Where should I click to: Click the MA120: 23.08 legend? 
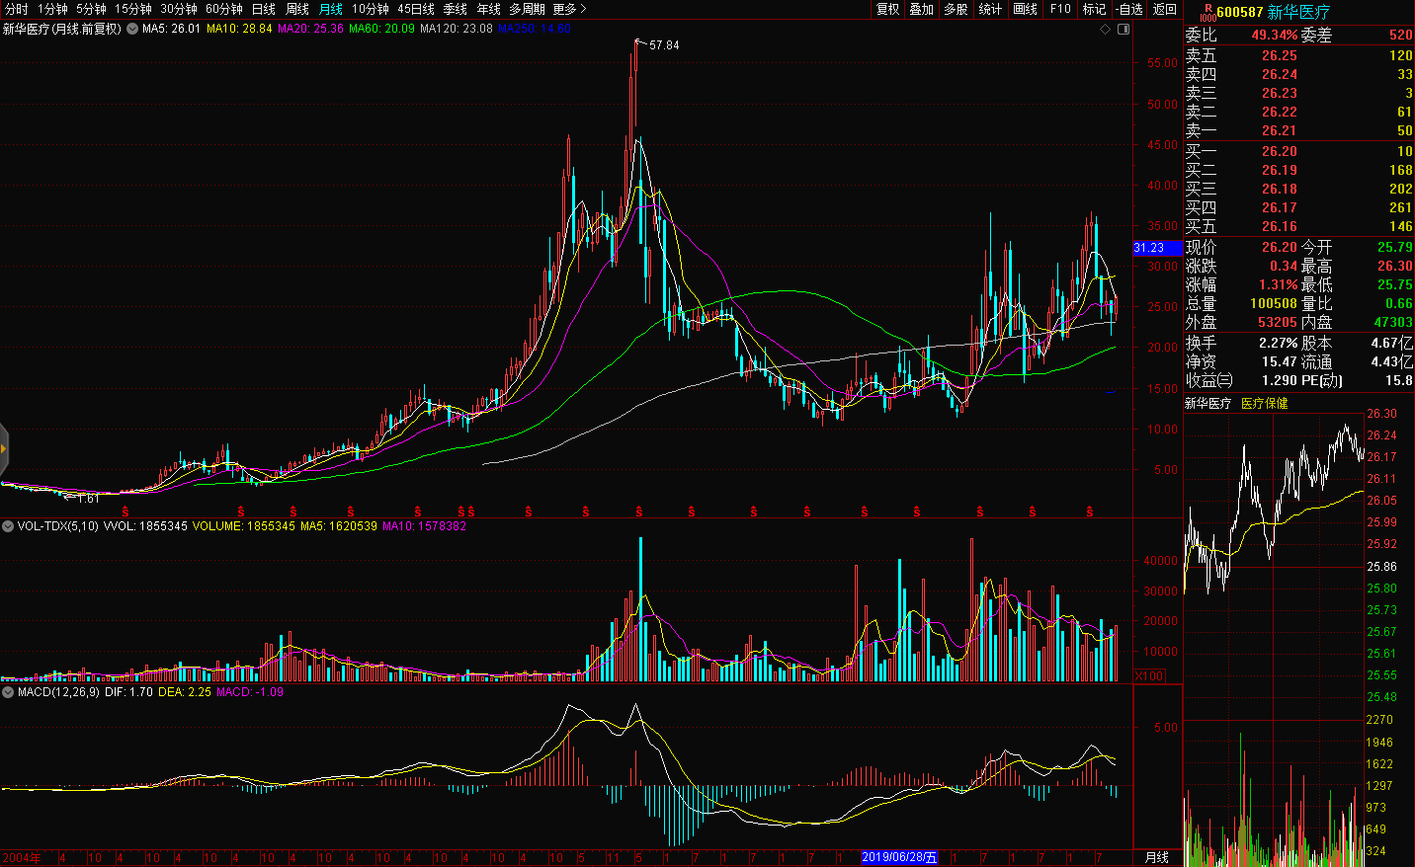[x=457, y=29]
